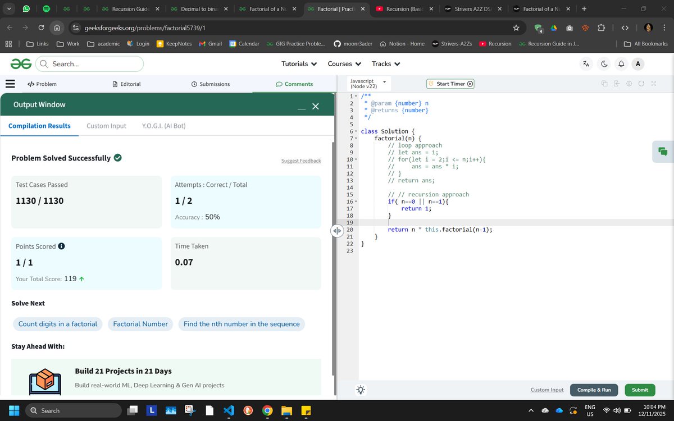This screenshot has width=674, height=421.
Task: Switch to the Editorial tab
Action: pos(126,84)
